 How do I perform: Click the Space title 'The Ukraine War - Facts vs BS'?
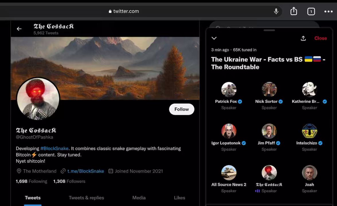268,63
